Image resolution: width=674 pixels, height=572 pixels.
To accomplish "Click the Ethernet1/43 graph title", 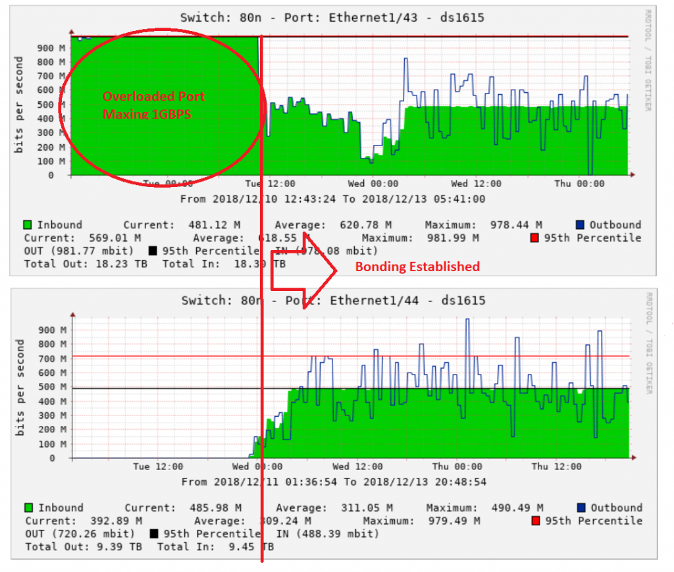I will (x=332, y=18).
